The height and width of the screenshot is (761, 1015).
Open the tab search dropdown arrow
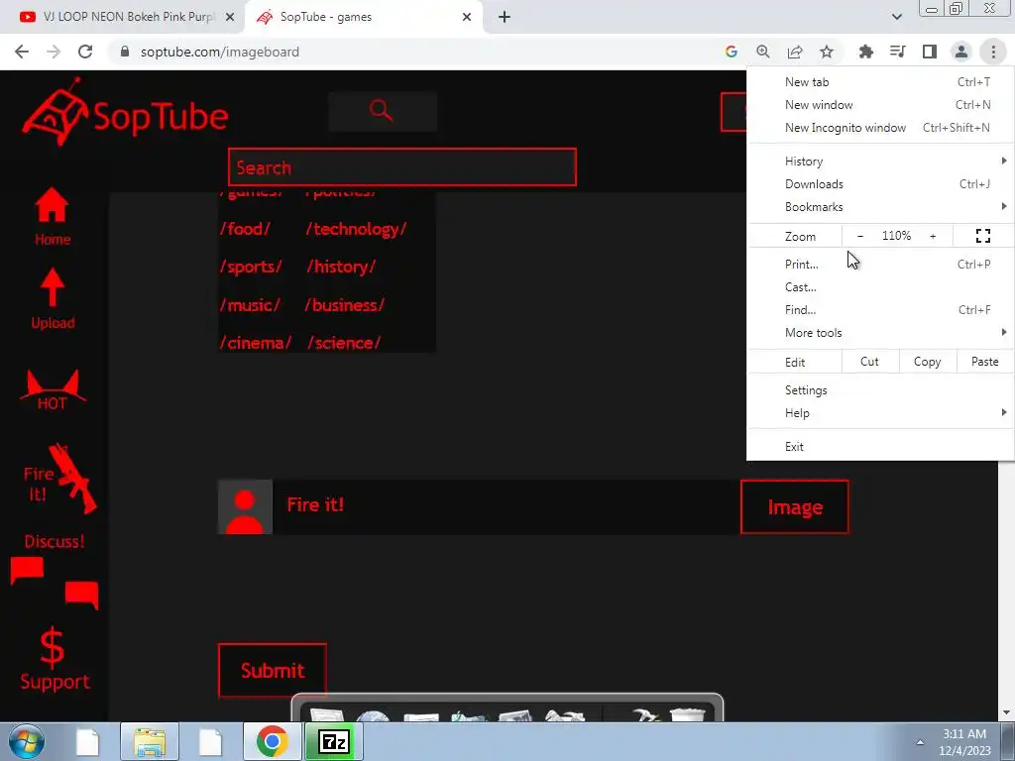[897, 17]
